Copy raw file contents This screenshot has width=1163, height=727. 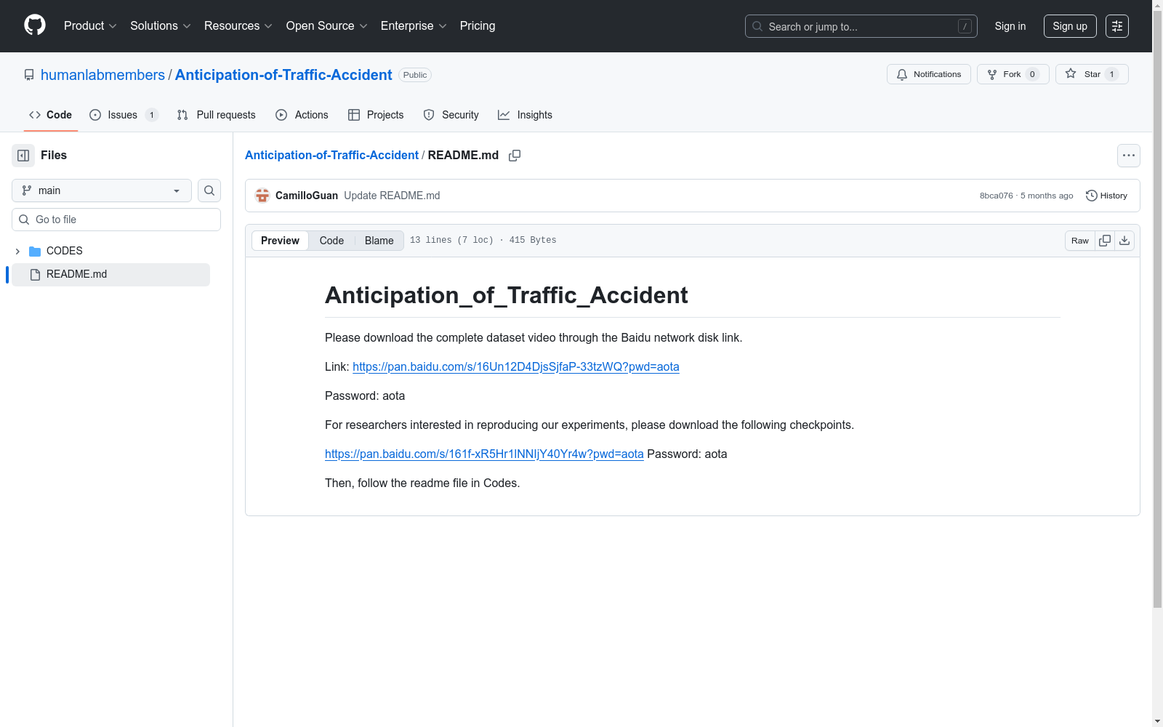click(x=1105, y=241)
